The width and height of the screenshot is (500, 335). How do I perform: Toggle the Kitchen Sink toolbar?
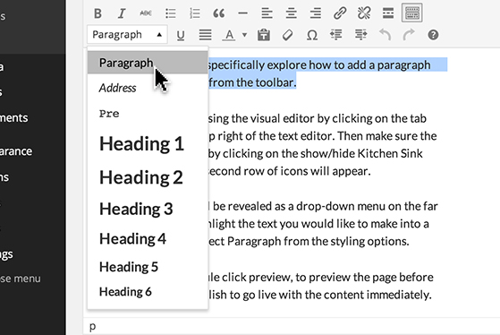point(412,13)
